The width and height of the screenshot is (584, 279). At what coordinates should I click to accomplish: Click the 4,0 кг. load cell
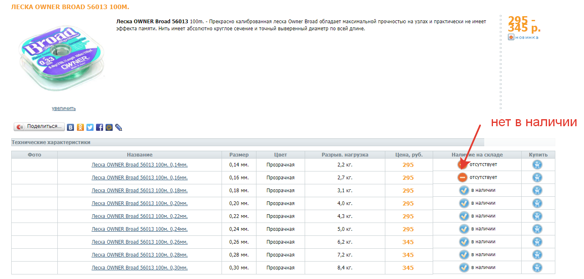click(x=345, y=203)
